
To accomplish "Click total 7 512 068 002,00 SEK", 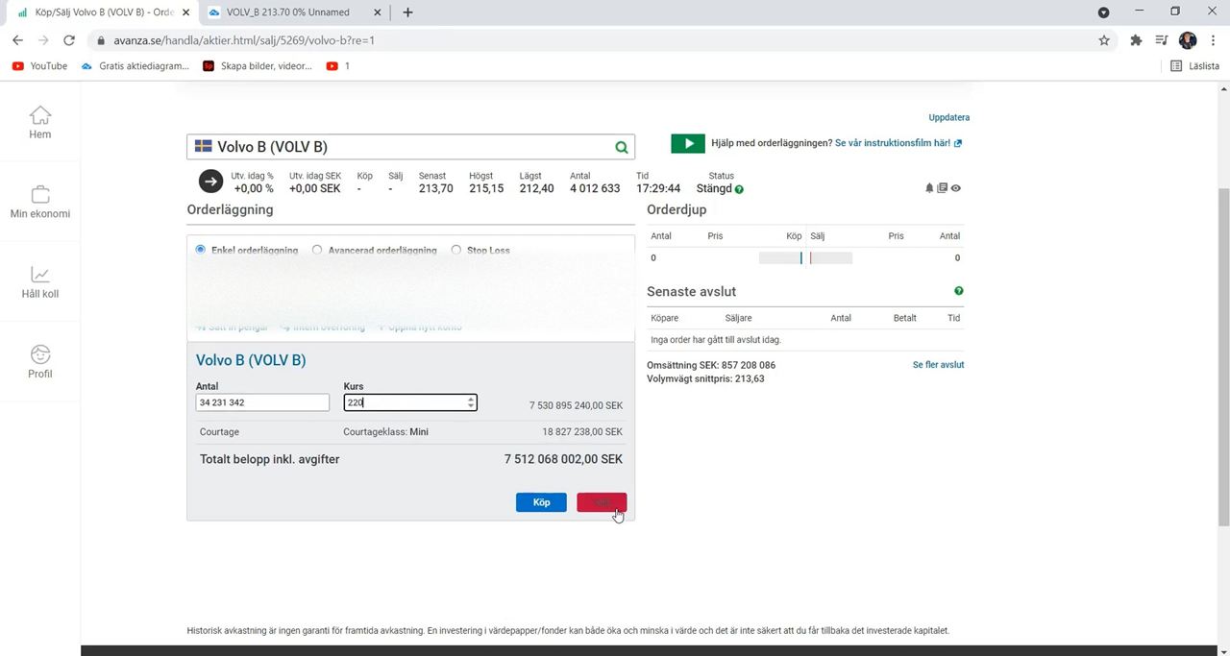I will 563,459.
